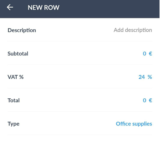The width and height of the screenshot is (160, 141).
Task: Focus the Add description field
Action: 133,30
